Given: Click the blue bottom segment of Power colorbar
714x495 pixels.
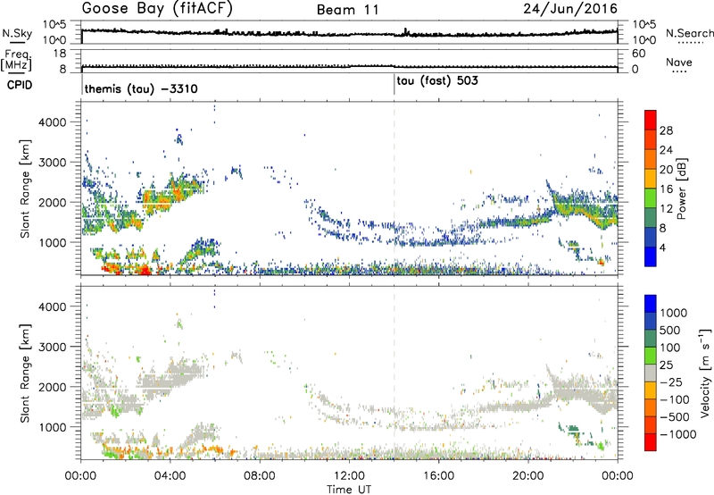Looking at the screenshot, I should tap(651, 256).
